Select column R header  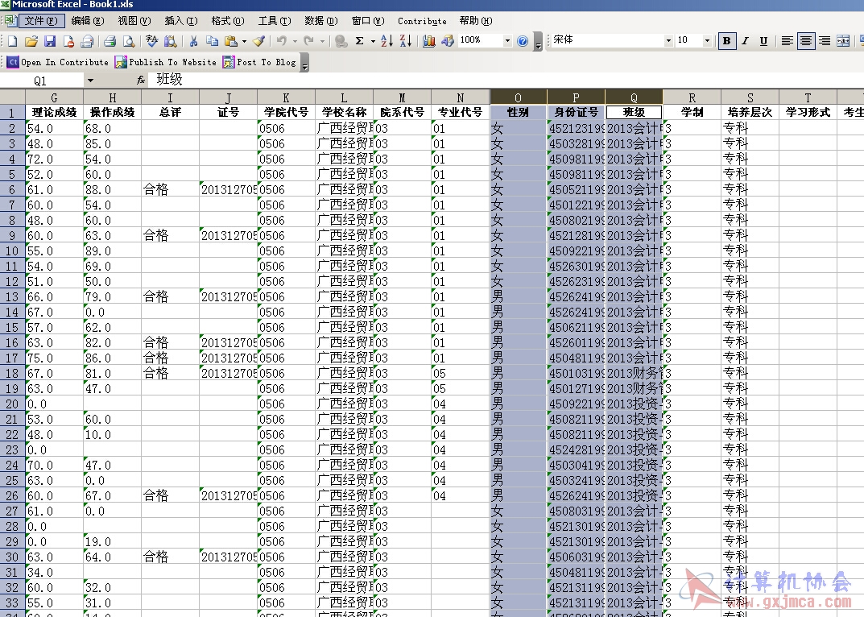[692, 97]
